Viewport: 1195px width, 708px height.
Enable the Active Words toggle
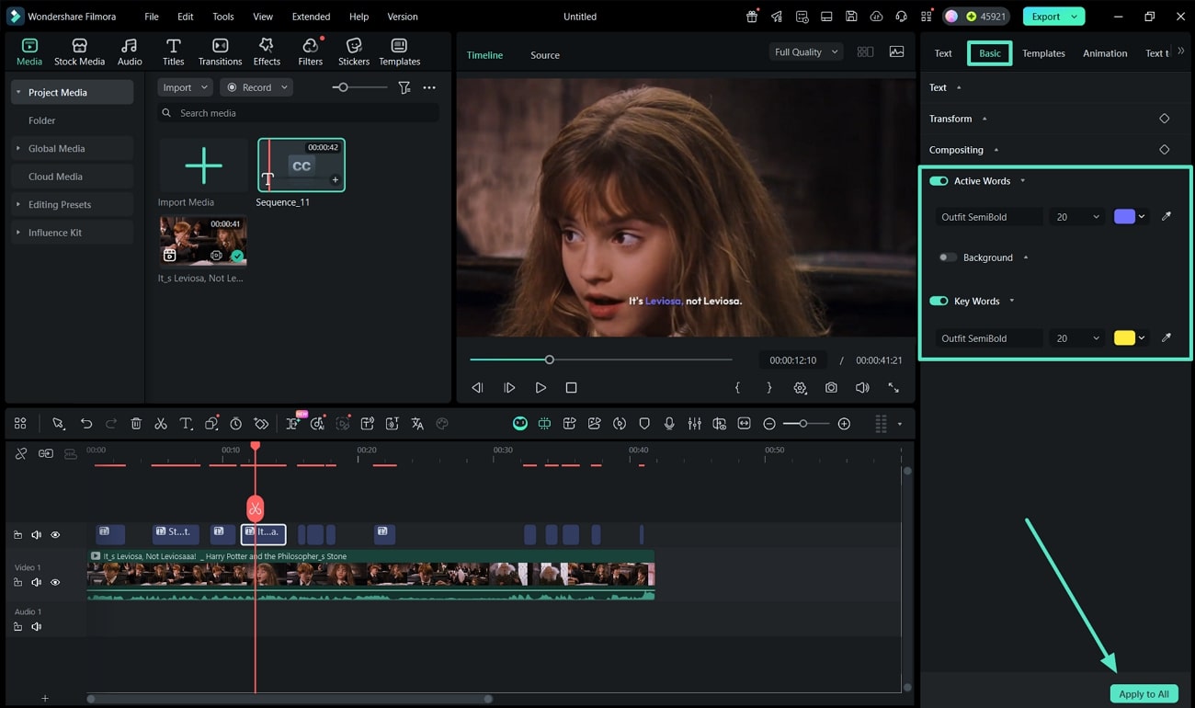click(x=939, y=180)
